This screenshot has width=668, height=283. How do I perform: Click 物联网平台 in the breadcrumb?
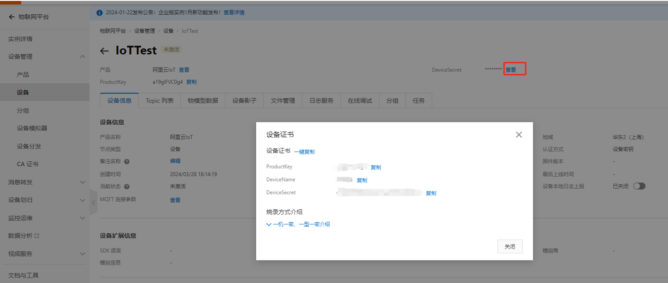[113, 31]
